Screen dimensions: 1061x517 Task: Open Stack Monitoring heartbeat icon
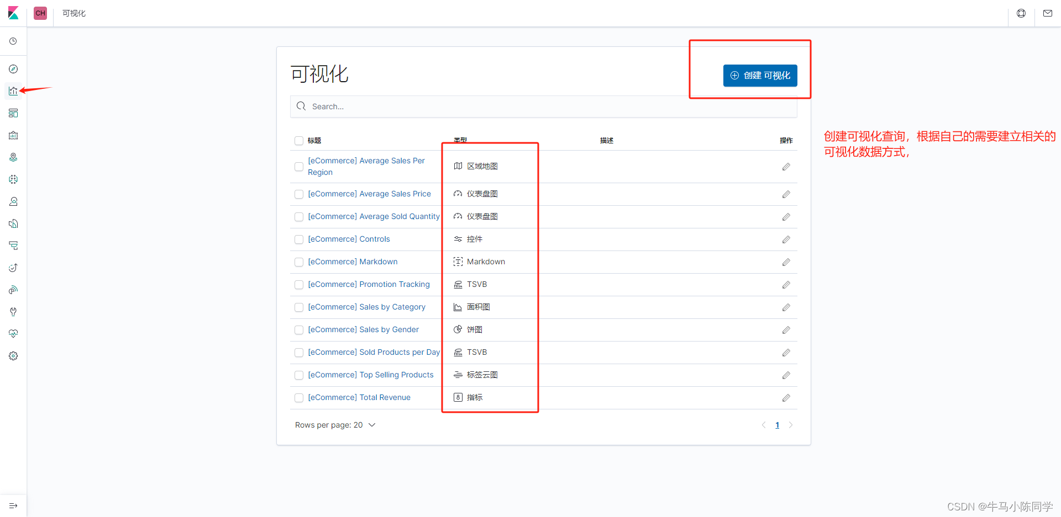click(13, 334)
